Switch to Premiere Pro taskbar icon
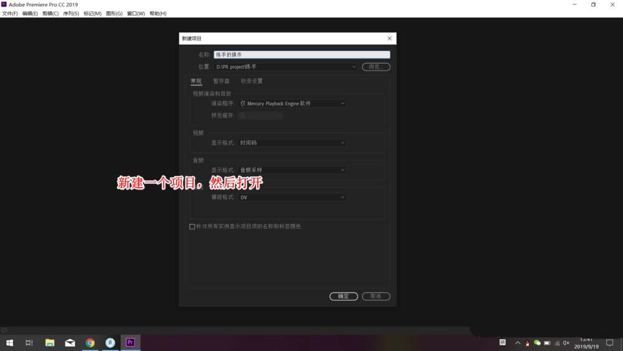 130,342
